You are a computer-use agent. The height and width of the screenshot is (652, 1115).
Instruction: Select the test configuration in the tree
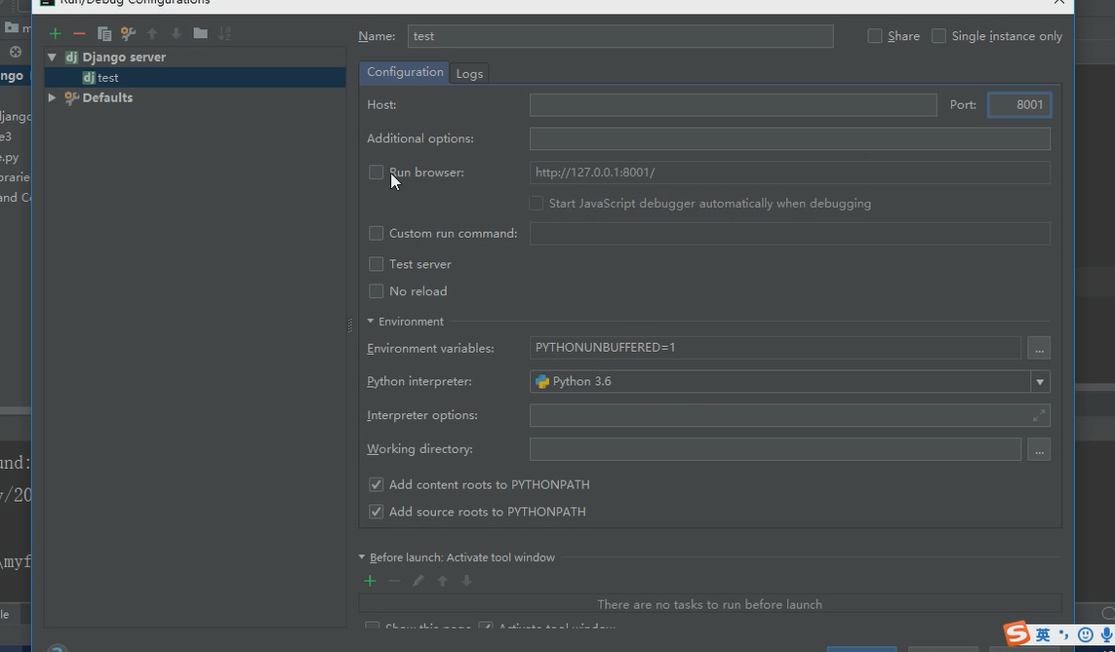tap(195, 77)
